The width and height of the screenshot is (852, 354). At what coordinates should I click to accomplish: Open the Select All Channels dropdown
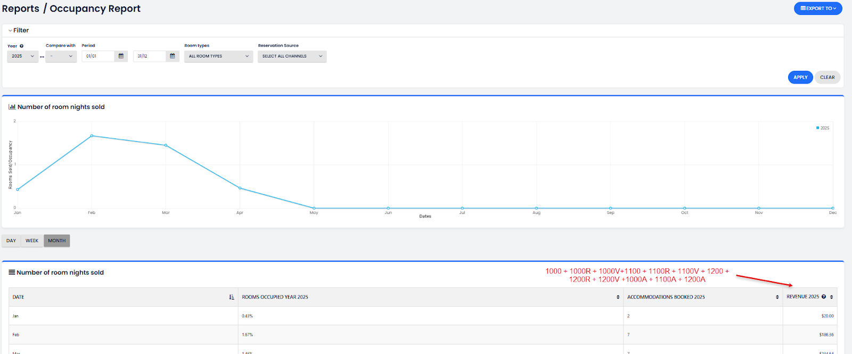point(292,56)
